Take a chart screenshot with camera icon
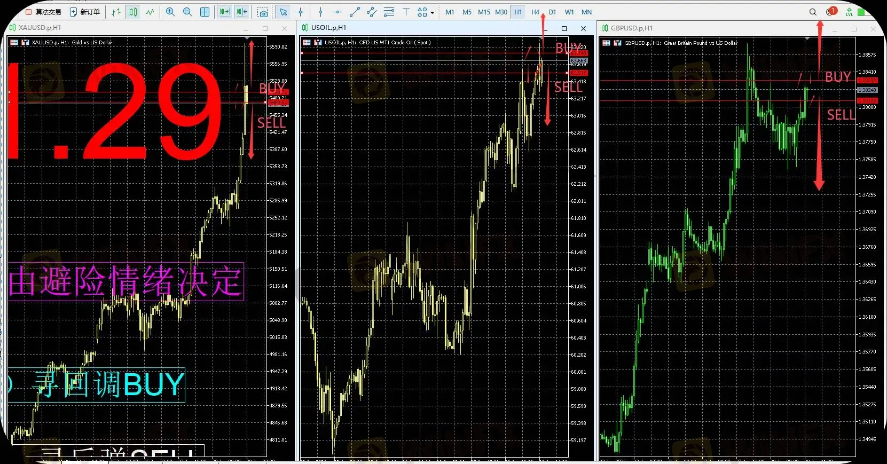This screenshot has width=887, height=464. point(263,12)
